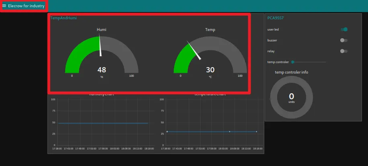The width and height of the screenshot is (368, 166).
Task: Click the Elecrow for industry title
Action: pyautogui.click(x=26, y=6)
